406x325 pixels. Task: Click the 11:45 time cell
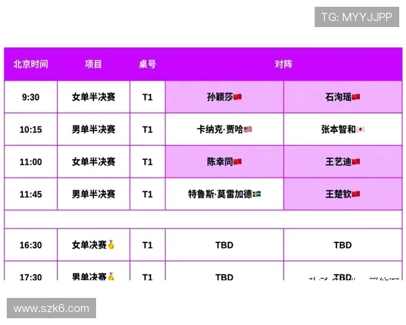[x=30, y=194]
